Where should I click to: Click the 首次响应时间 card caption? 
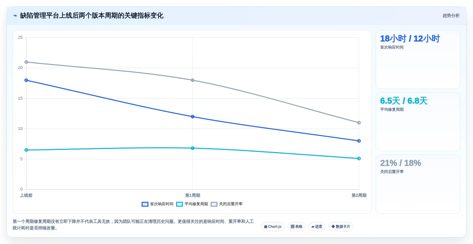click(392, 48)
